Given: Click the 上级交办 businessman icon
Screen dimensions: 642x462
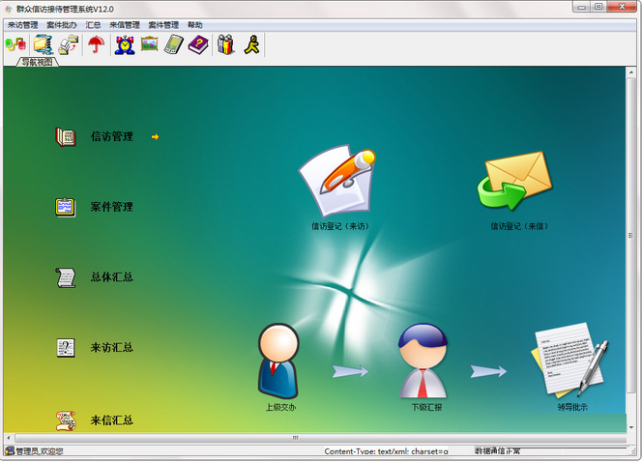Looking at the screenshot, I should [278, 361].
